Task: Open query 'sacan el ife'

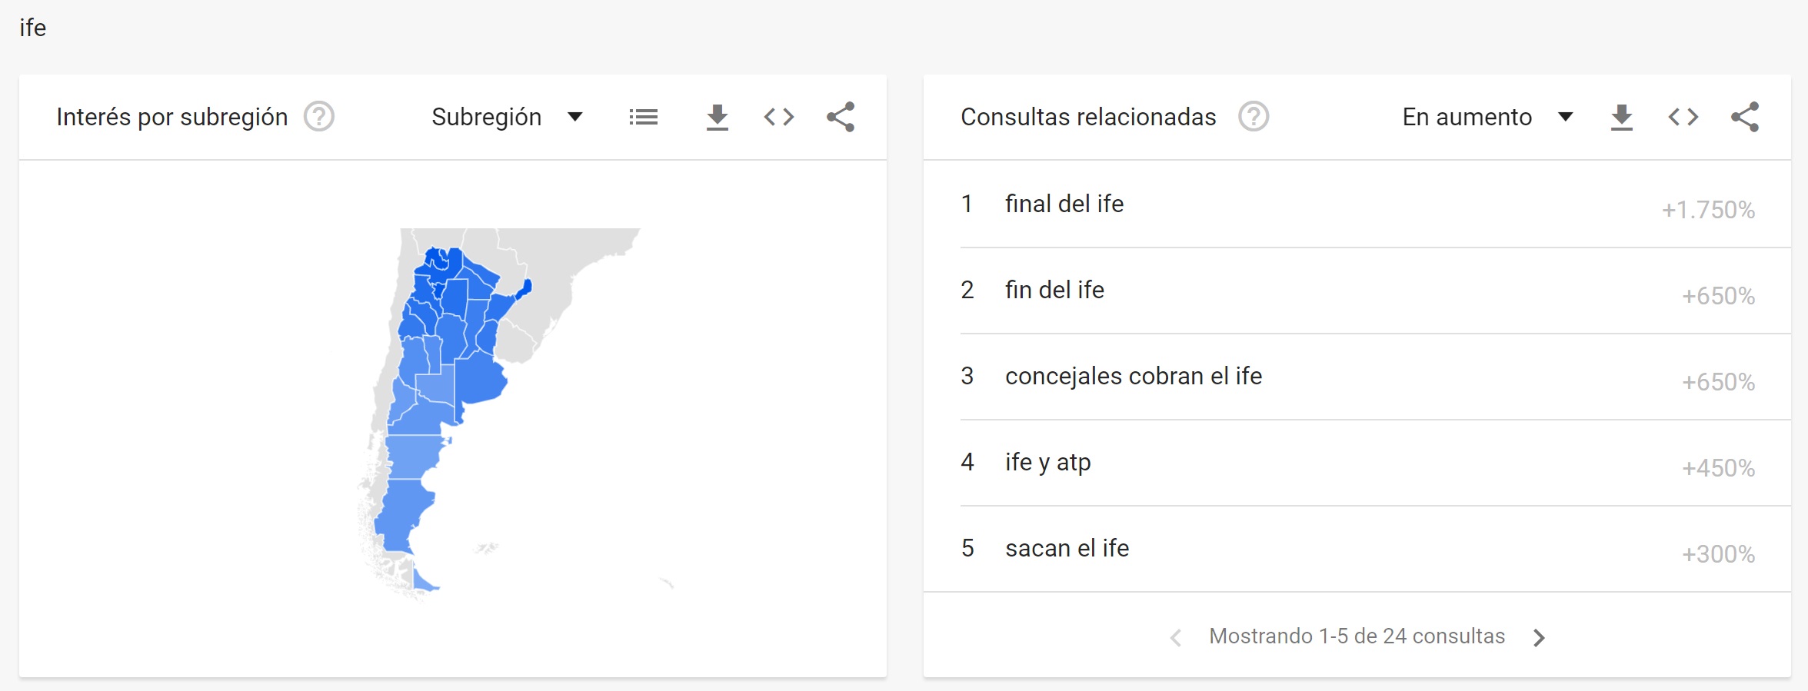Action: tap(1357, 549)
